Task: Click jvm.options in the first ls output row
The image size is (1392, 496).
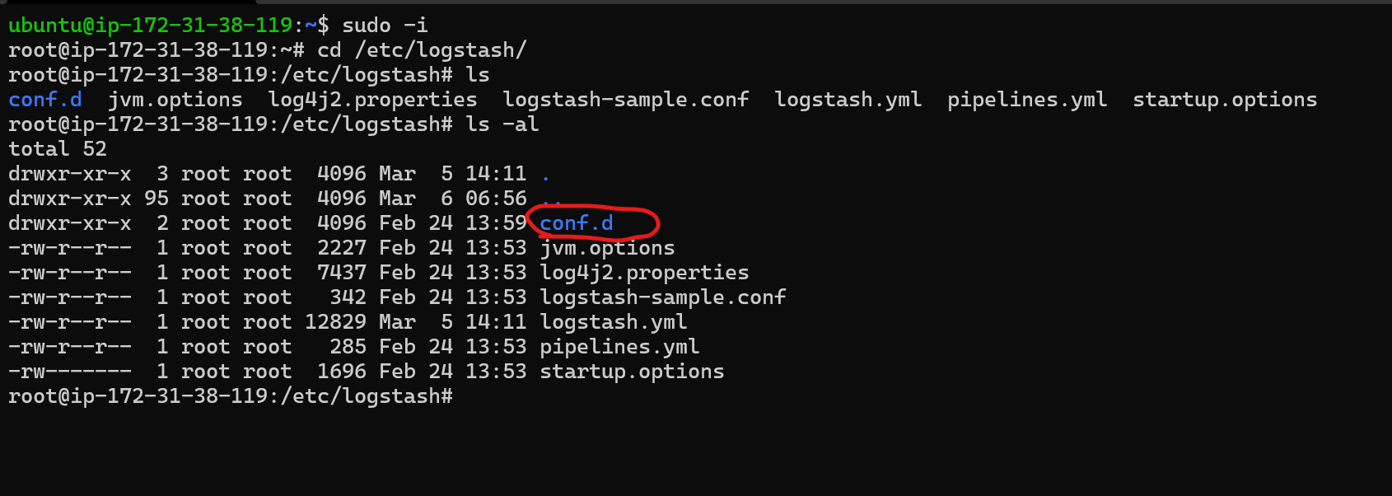Action: (175, 100)
